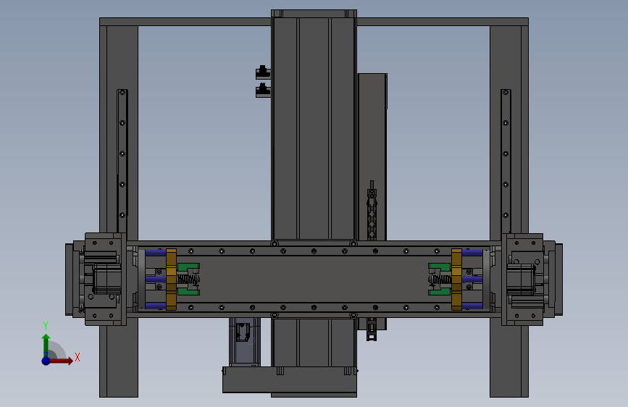Viewport: 628px width, 407px height.
Task: Select the left green nut block
Action: coord(188,280)
